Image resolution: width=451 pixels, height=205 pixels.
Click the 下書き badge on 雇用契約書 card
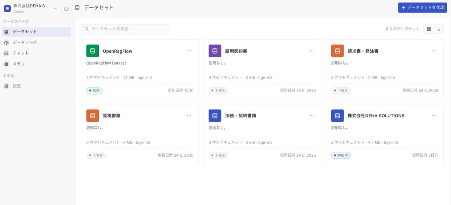(x=218, y=90)
